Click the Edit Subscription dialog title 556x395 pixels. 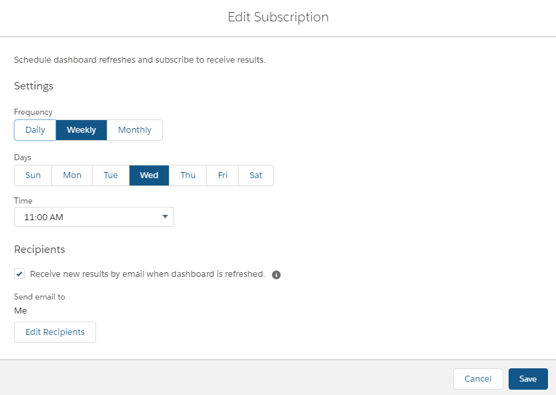click(278, 17)
